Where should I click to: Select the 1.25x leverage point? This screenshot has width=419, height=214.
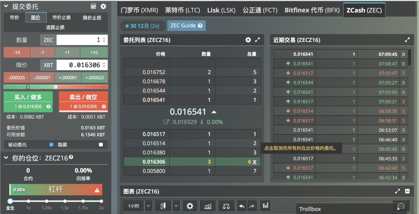click(46, 201)
